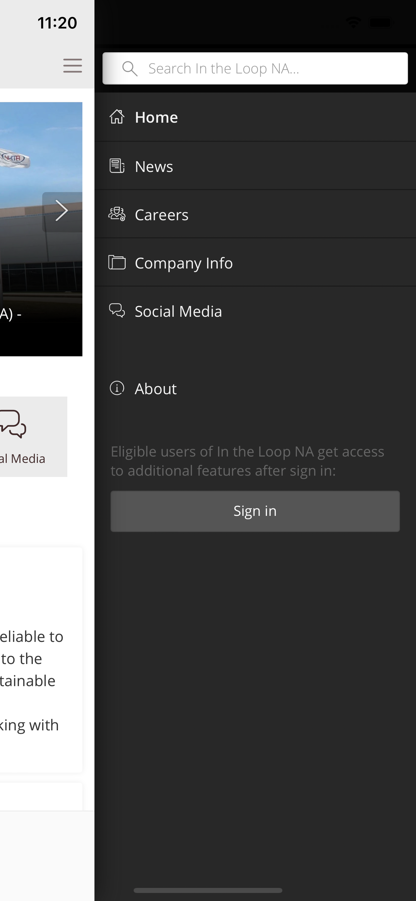This screenshot has height=901, width=416.
Task: Click the 11:20 clock in status bar
Action: (57, 23)
